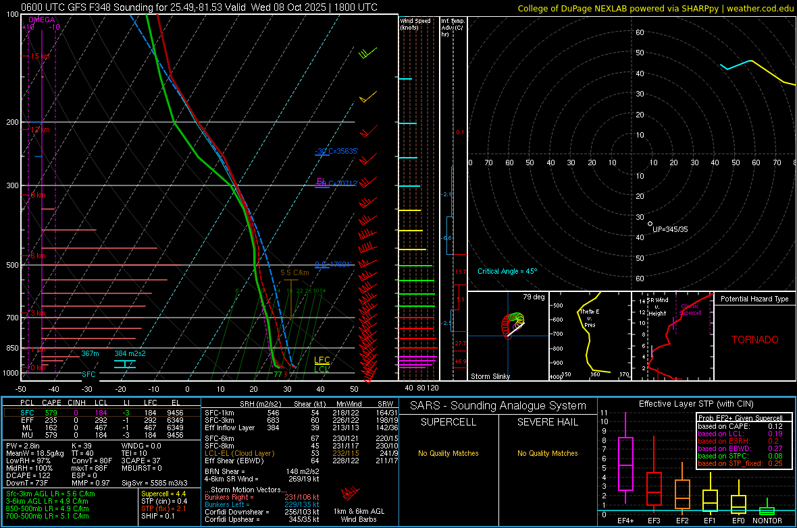Screen dimensions: 797x528
Task: Select the '79 deg' slinky value
Action: [534, 297]
